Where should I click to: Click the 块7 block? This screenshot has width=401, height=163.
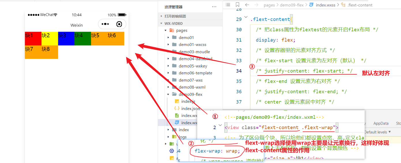33,52
